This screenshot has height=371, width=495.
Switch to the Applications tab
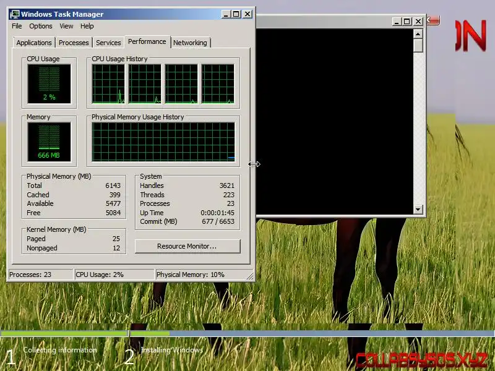click(34, 43)
